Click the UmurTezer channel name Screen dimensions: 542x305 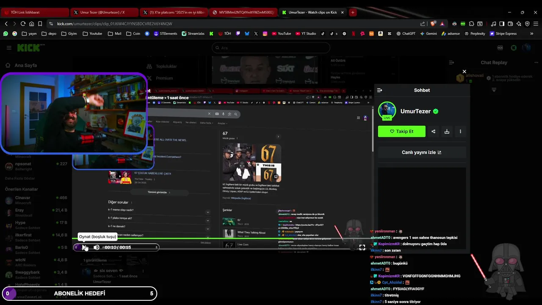point(415,111)
